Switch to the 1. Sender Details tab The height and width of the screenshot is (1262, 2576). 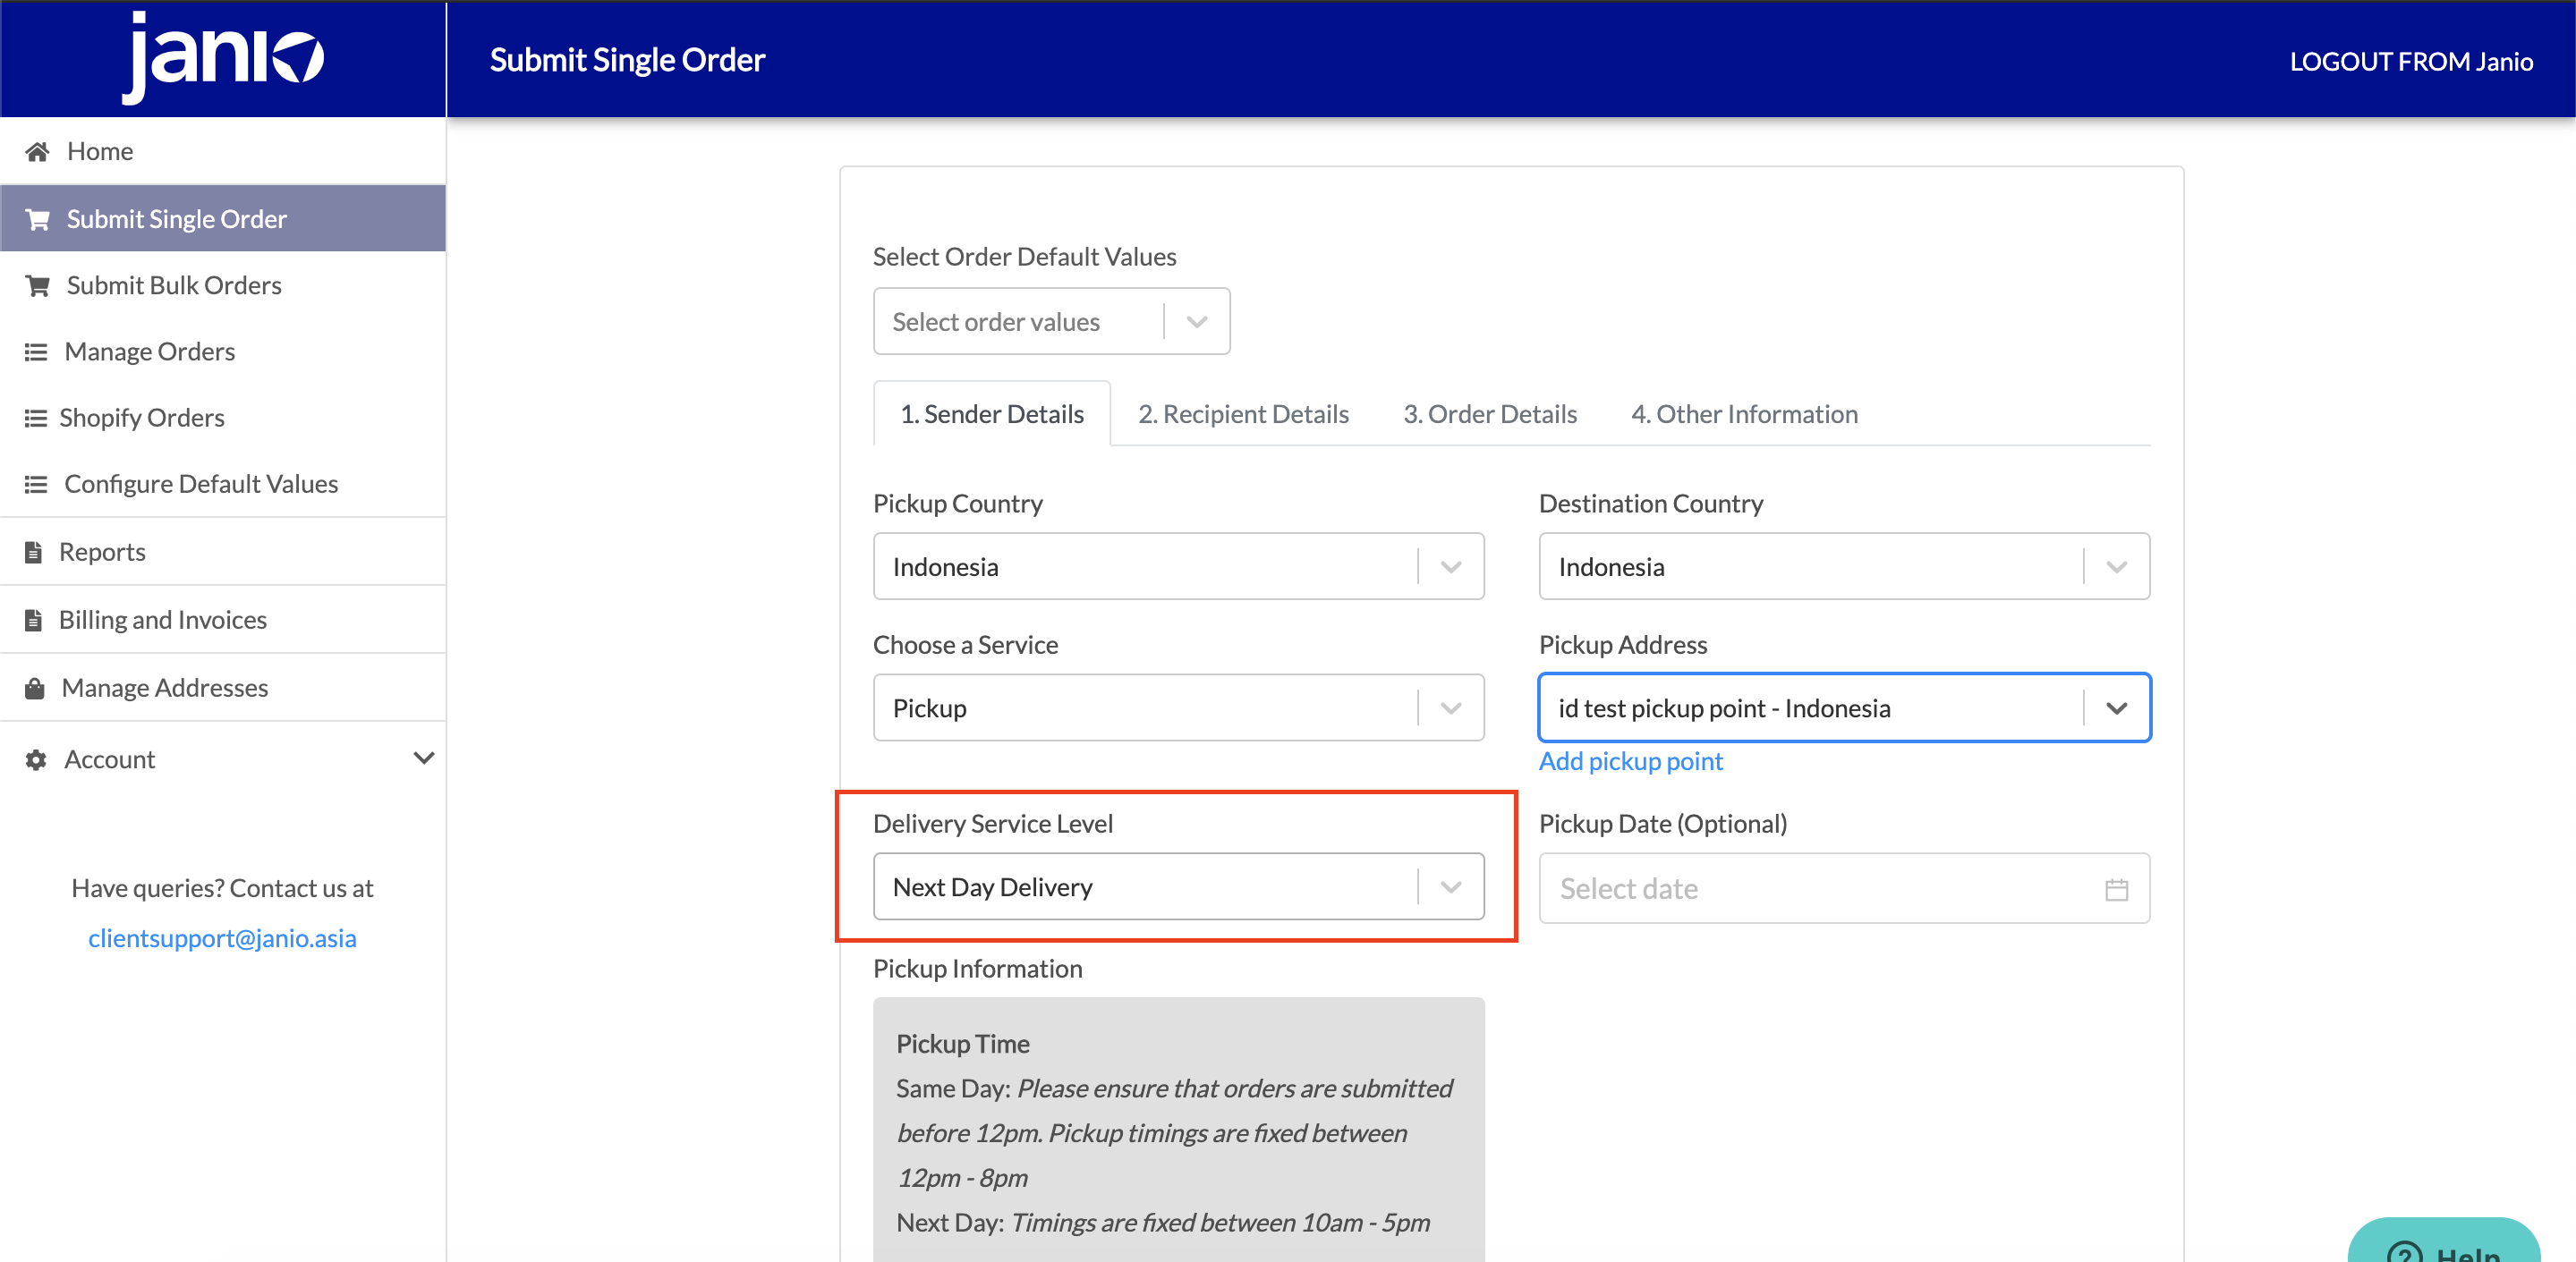coord(991,414)
